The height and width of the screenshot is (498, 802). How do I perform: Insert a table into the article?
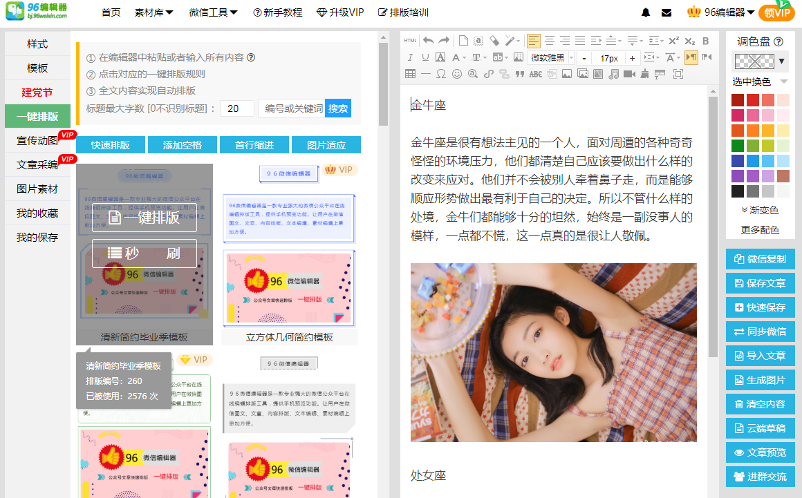[x=411, y=73]
